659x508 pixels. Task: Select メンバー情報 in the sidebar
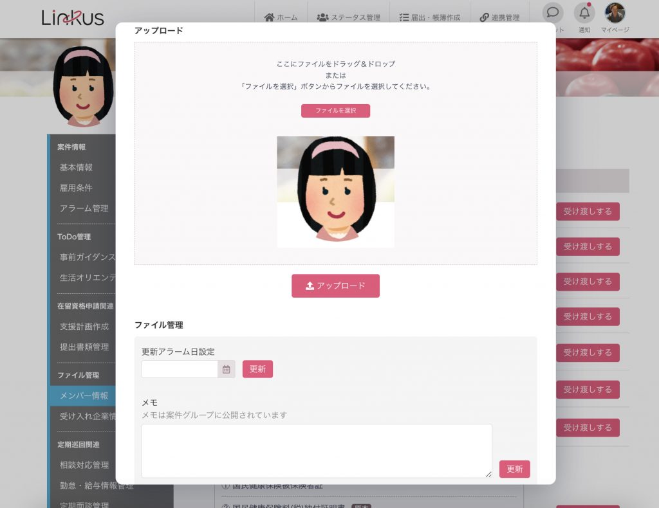(x=84, y=395)
